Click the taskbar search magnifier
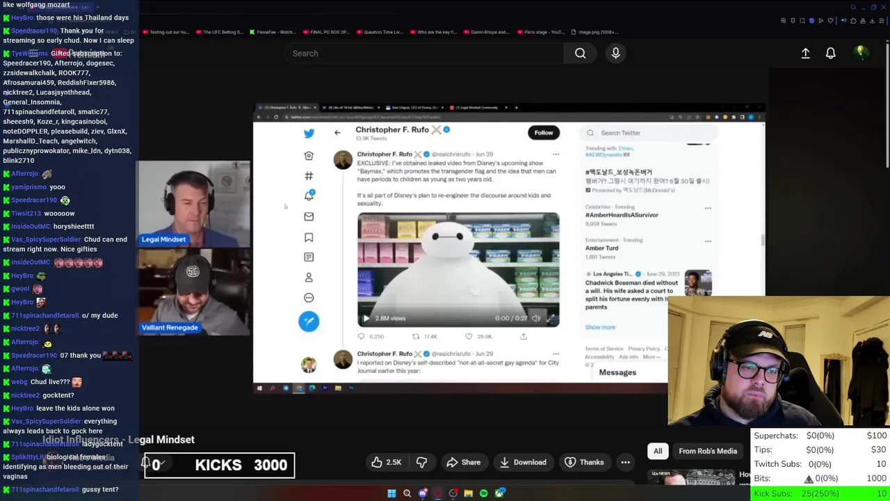This screenshot has height=501, width=890. pyautogui.click(x=407, y=493)
